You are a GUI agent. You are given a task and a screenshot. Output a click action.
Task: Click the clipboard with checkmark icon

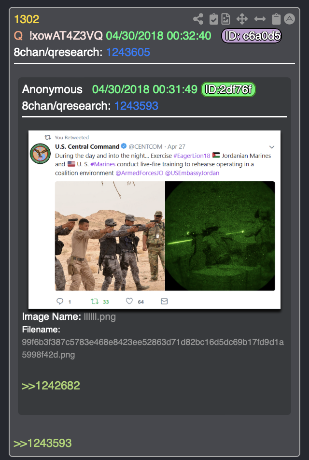[214, 19]
